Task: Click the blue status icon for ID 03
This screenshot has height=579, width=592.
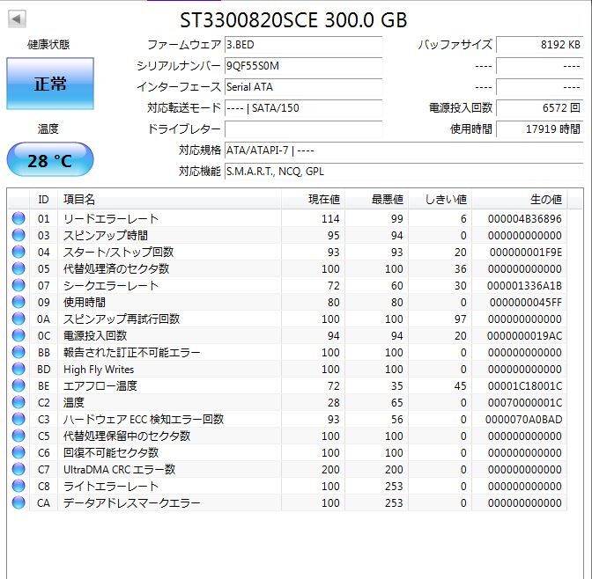Action: tap(18, 235)
